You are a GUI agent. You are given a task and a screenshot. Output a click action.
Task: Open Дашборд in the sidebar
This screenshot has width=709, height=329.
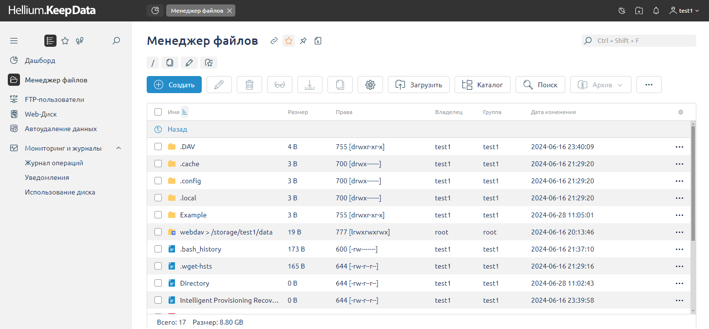click(x=40, y=60)
